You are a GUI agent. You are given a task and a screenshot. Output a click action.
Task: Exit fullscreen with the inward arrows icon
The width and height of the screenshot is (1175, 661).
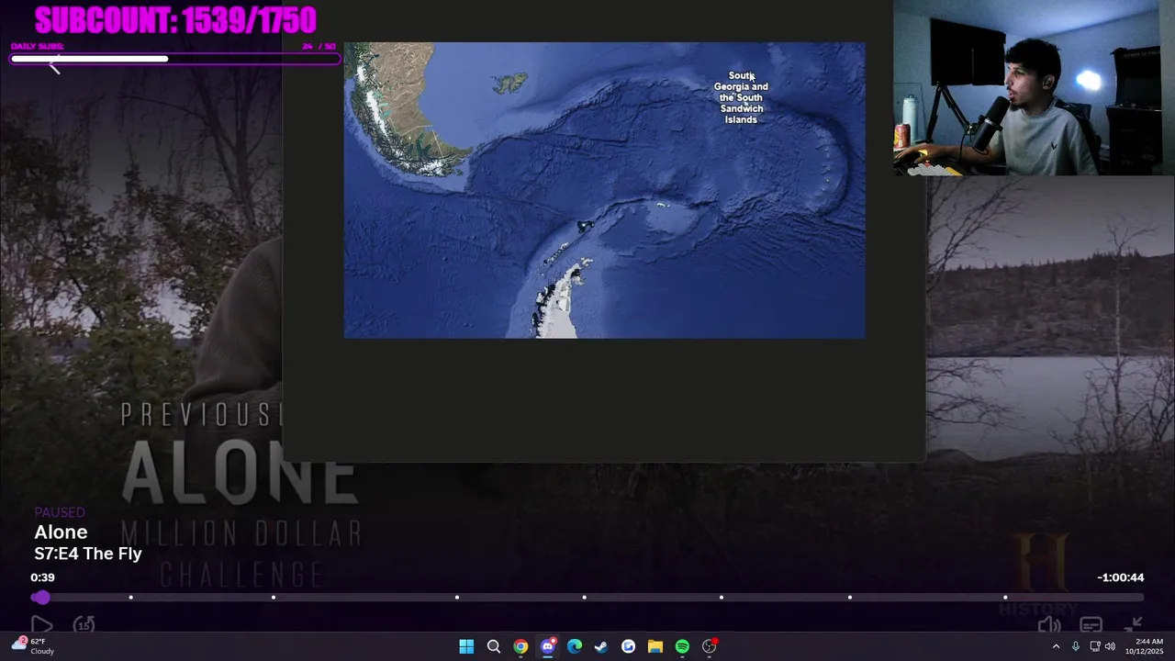(1134, 625)
